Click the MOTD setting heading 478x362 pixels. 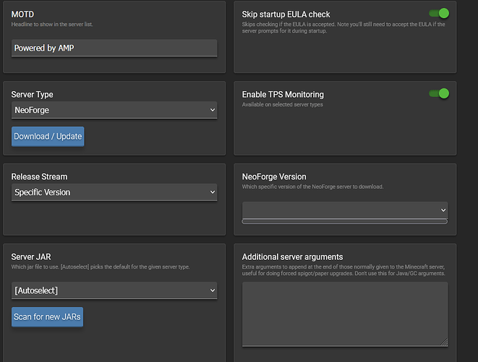[22, 14]
